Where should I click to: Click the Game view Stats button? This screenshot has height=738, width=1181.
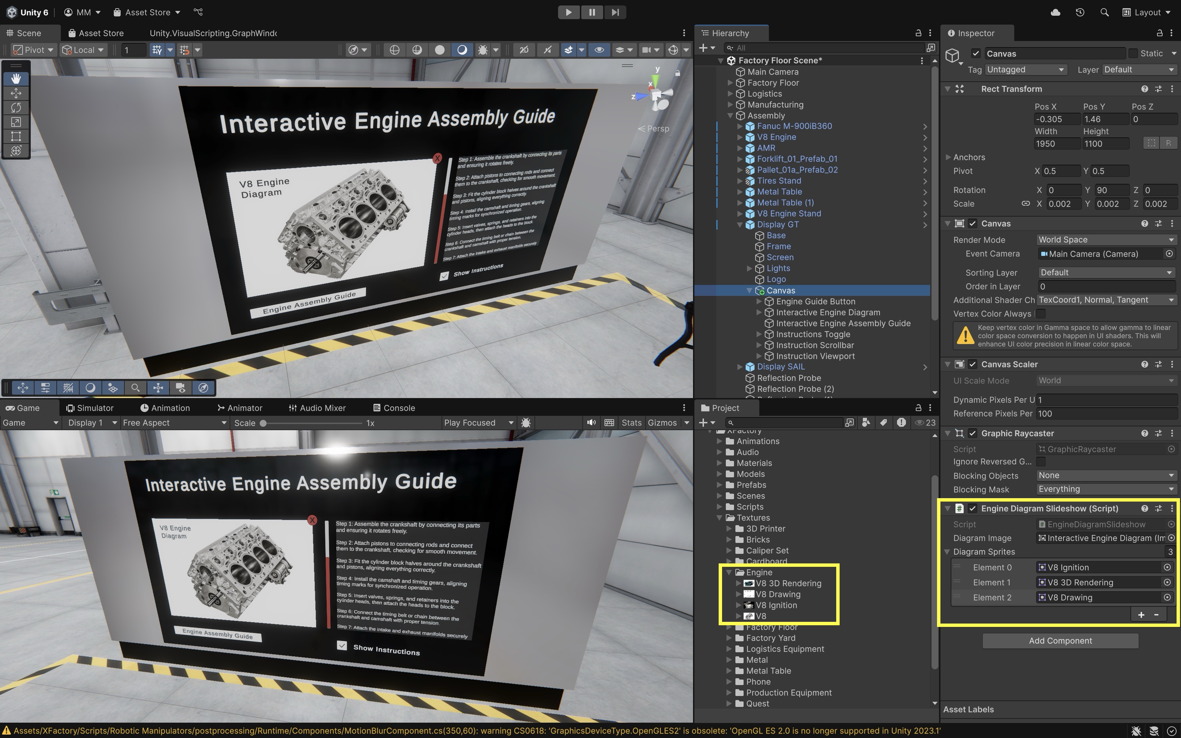pos(631,423)
